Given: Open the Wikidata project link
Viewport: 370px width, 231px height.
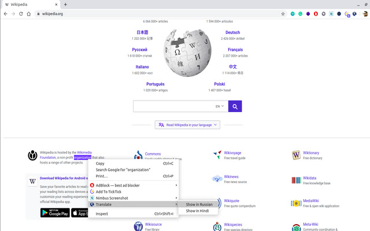Looking at the screenshot, I should (309, 178).
